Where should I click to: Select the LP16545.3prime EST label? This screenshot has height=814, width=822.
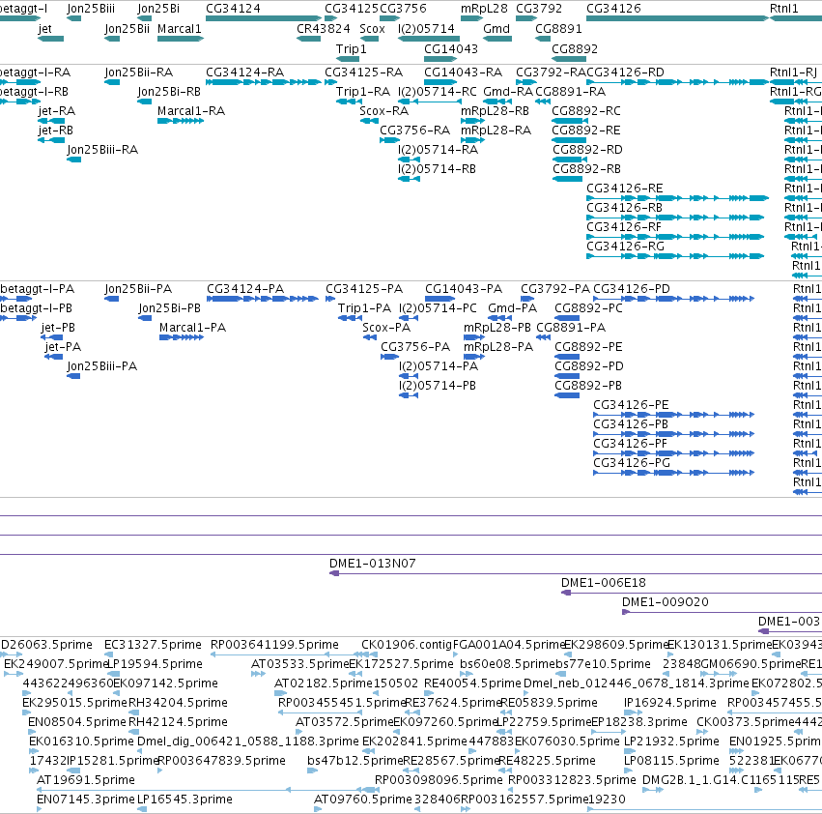click(184, 799)
